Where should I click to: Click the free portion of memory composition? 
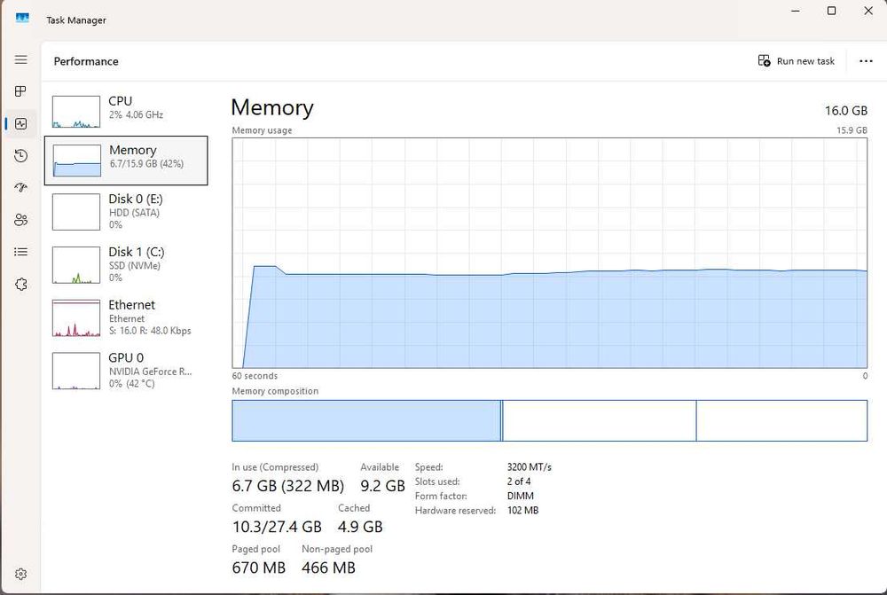click(x=781, y=420)
